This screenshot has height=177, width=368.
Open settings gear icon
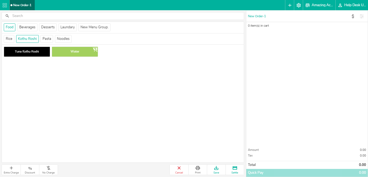pyautogui.click(x=298, y=5)
